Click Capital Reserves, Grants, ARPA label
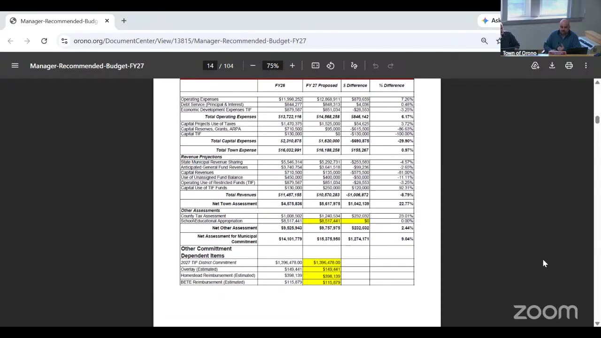This screenshot has width=601, height=338. pyautogui.click(x=211, y=129)
